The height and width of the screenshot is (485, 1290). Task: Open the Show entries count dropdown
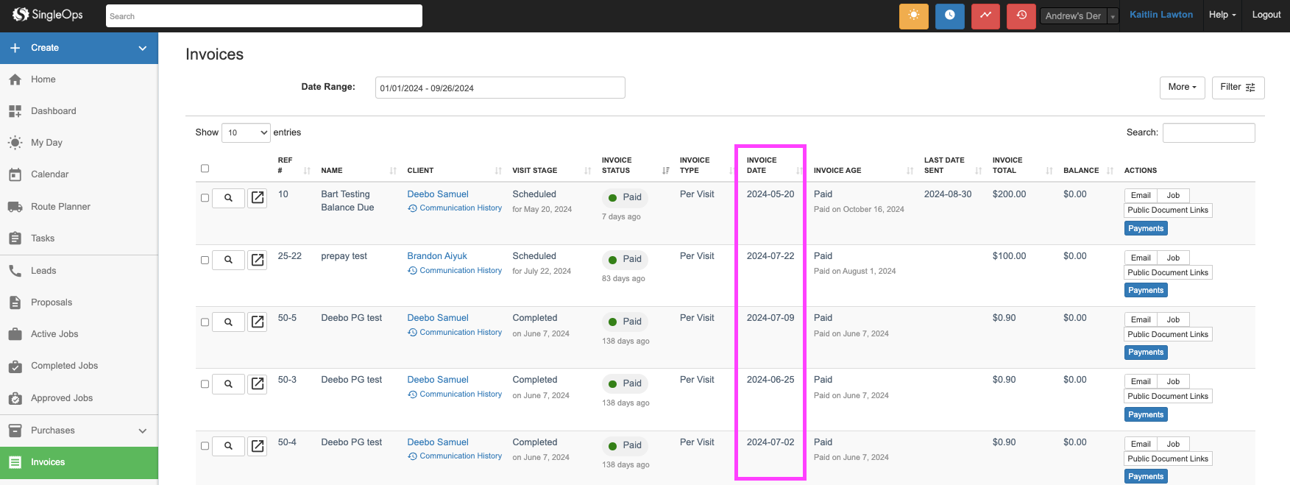[x=246, y=132]
